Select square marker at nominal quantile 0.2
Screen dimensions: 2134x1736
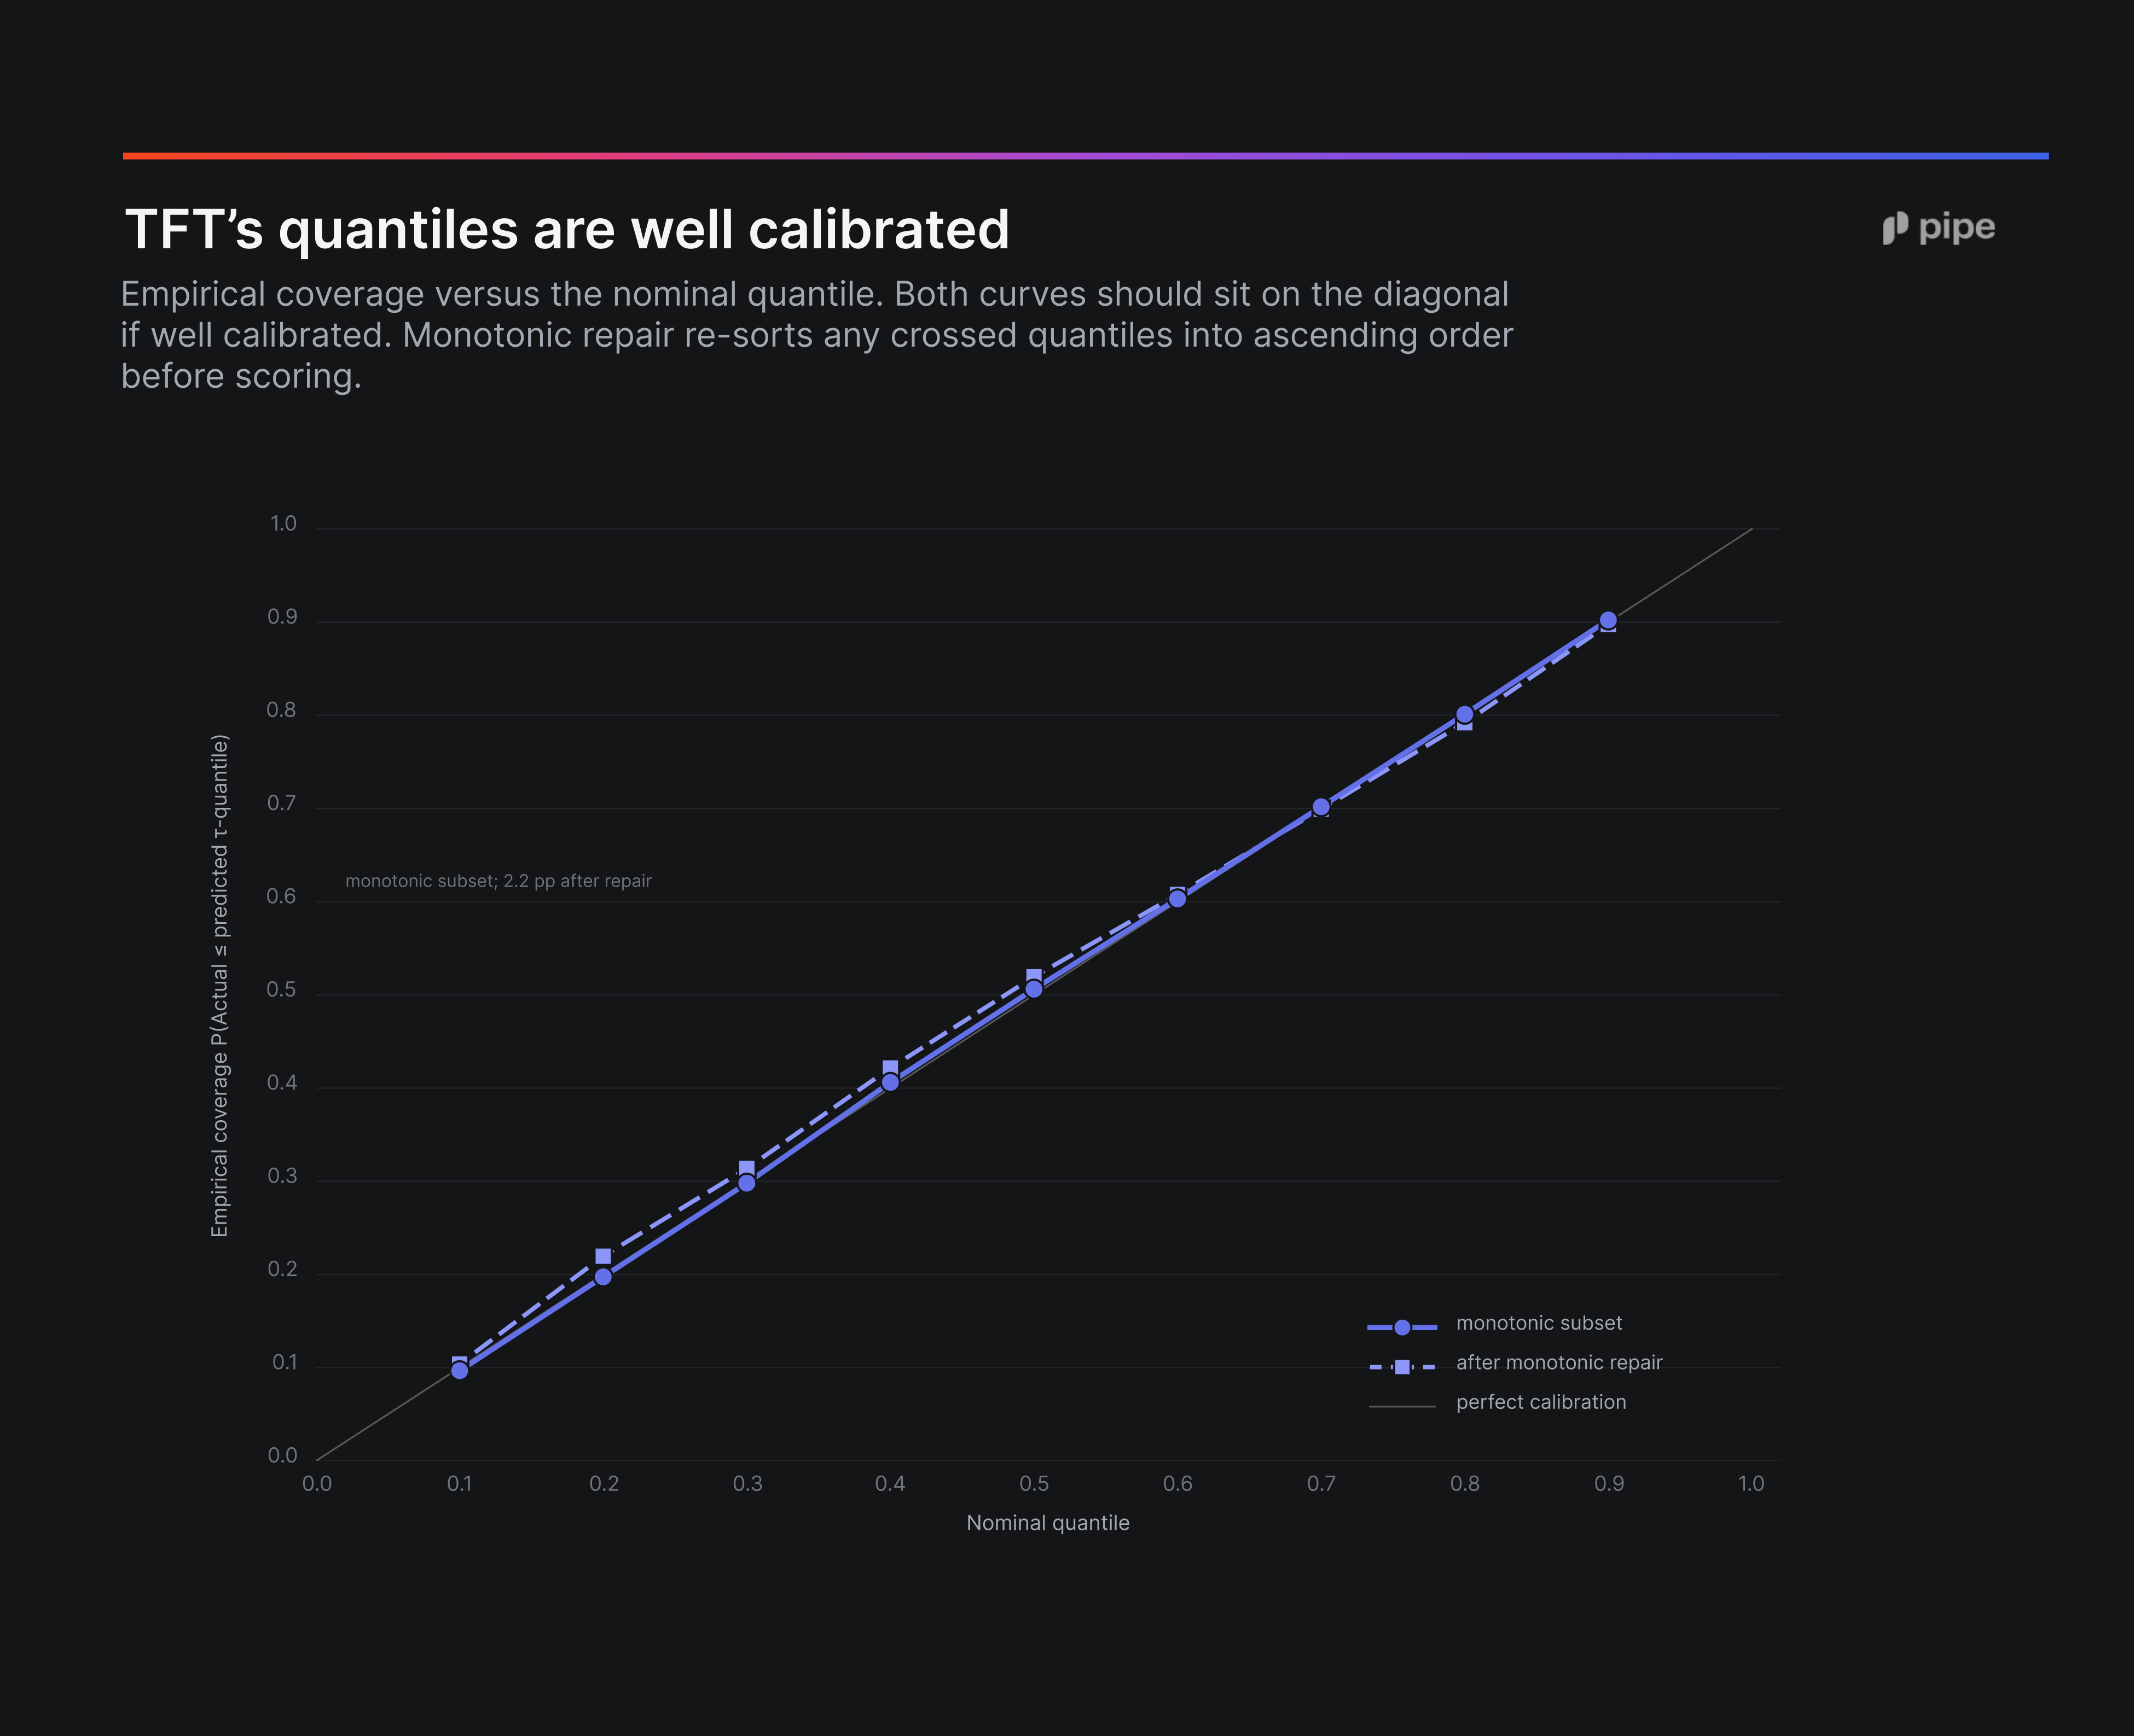[x=604, y=1256]
